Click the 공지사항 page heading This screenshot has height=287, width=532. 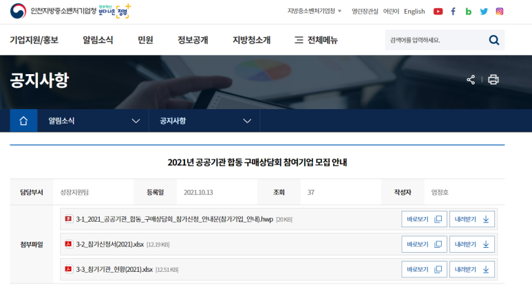39,80
